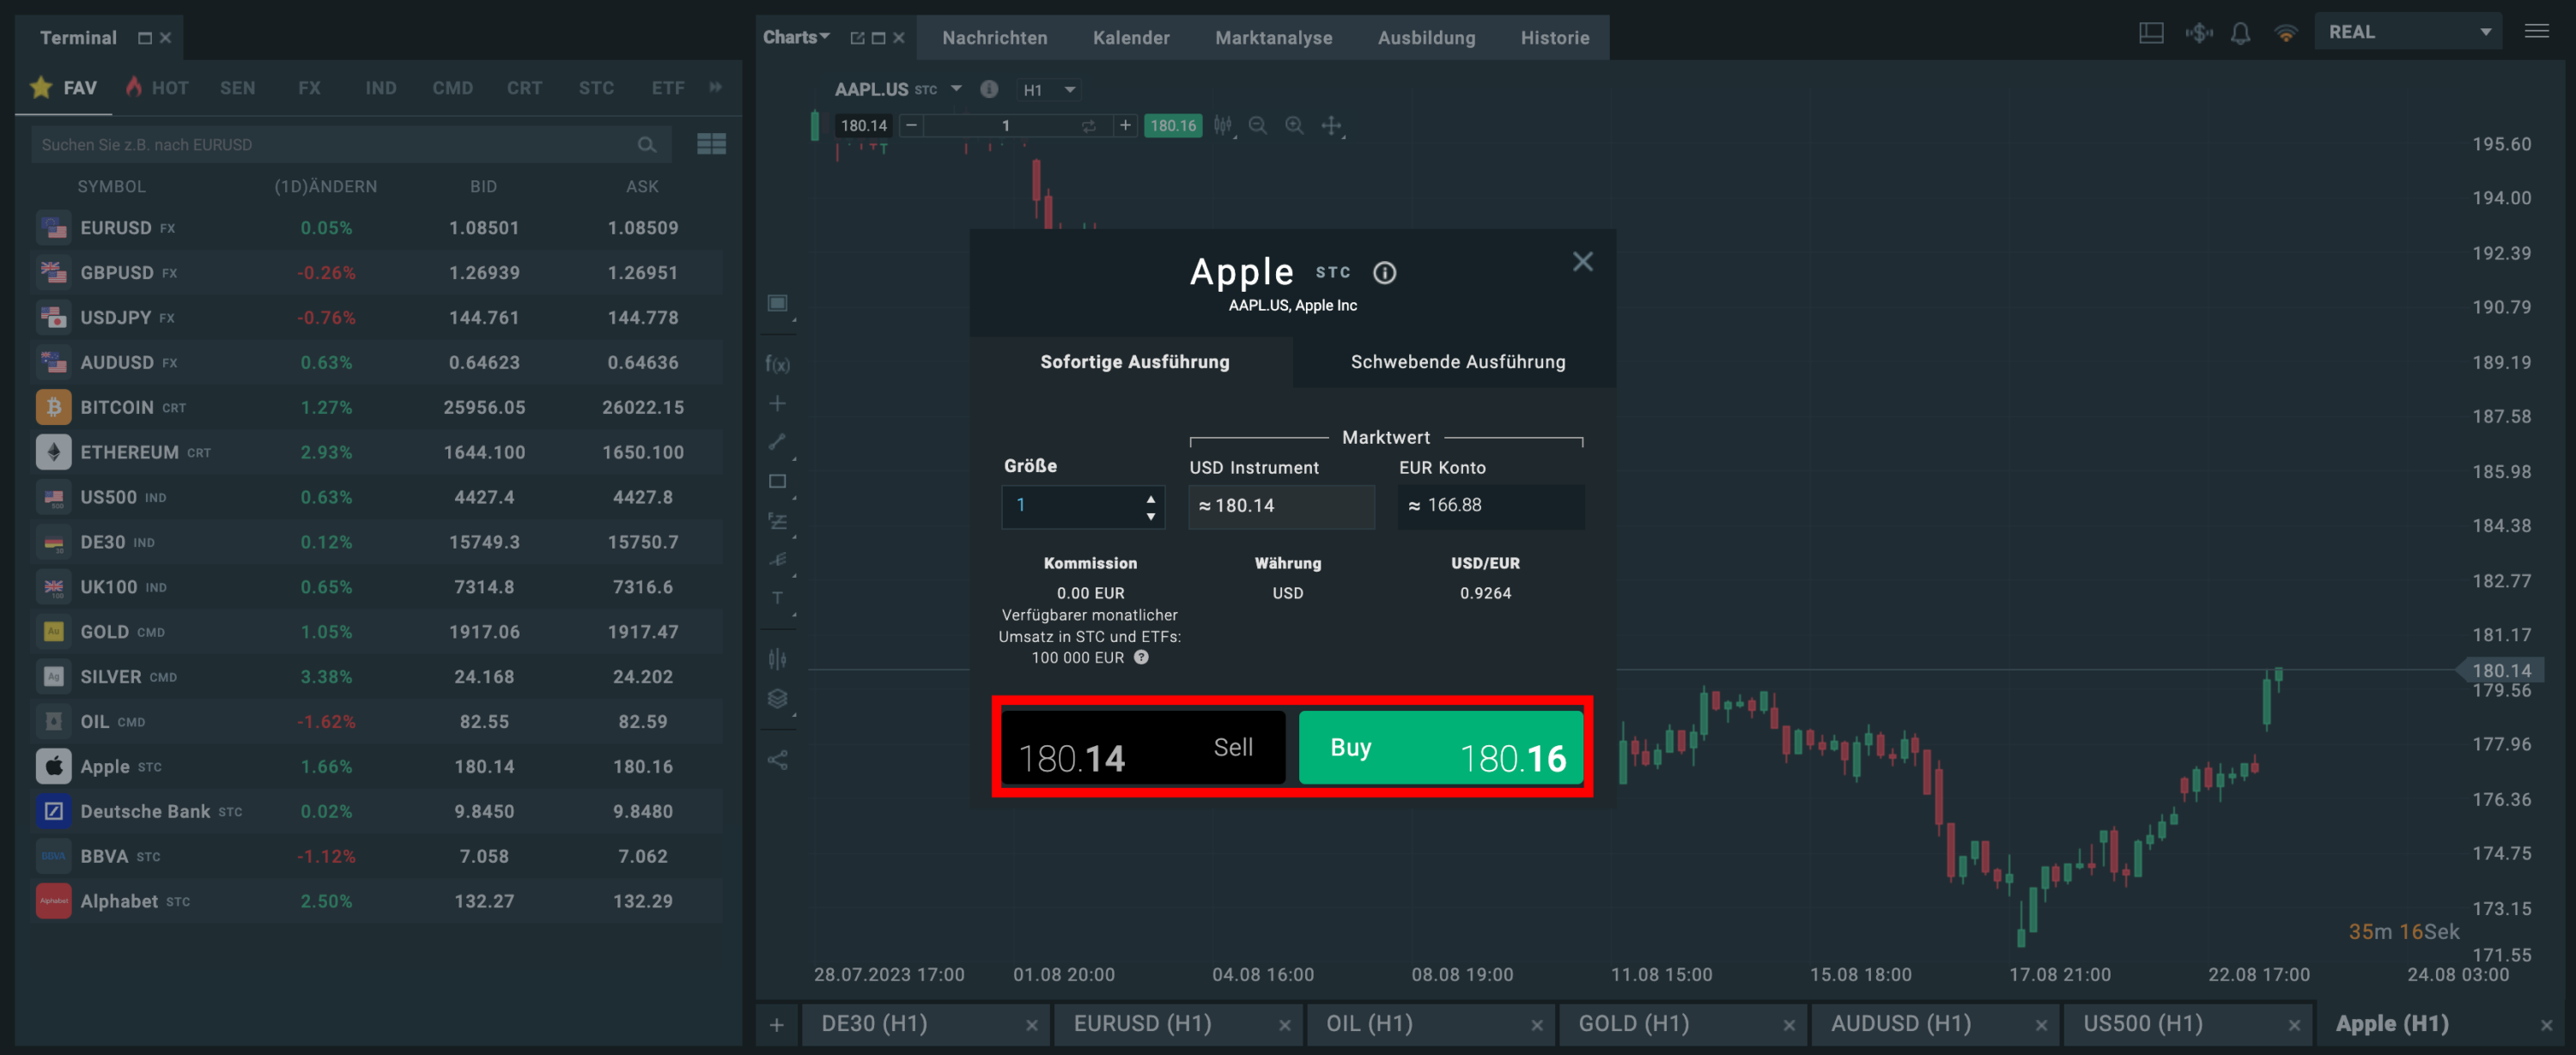
Task: Toggle the market watch grid view icon
Action: pos(712,145)
